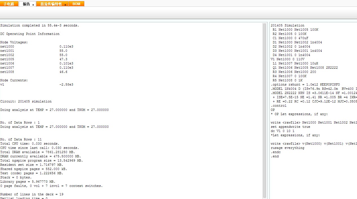Switch to the 子电路 tab
The image size is (357, 199).
point(9,4)
